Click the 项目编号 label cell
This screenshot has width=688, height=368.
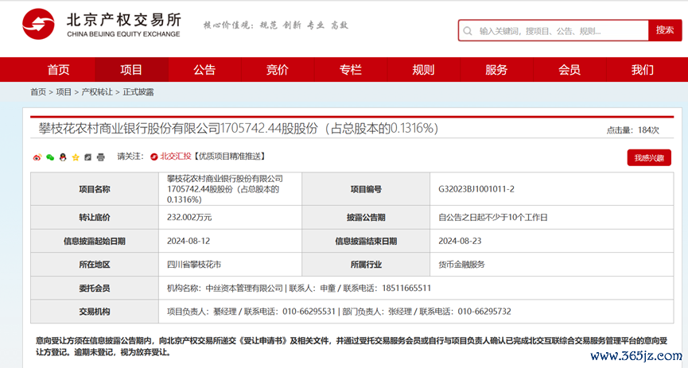[x=366, y=189]
